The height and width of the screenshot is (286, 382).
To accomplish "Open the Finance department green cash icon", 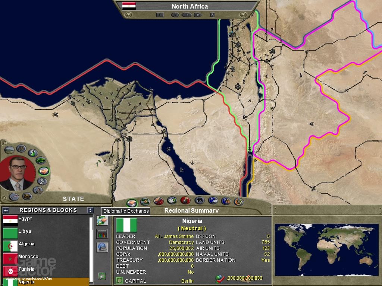I will coord(41,161).
